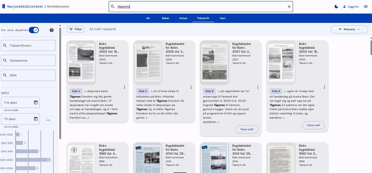Screen dimensions: 372x173
Task: Click the Nasjonalbiblioteket logo icon
Action: [x=3, y=6]
